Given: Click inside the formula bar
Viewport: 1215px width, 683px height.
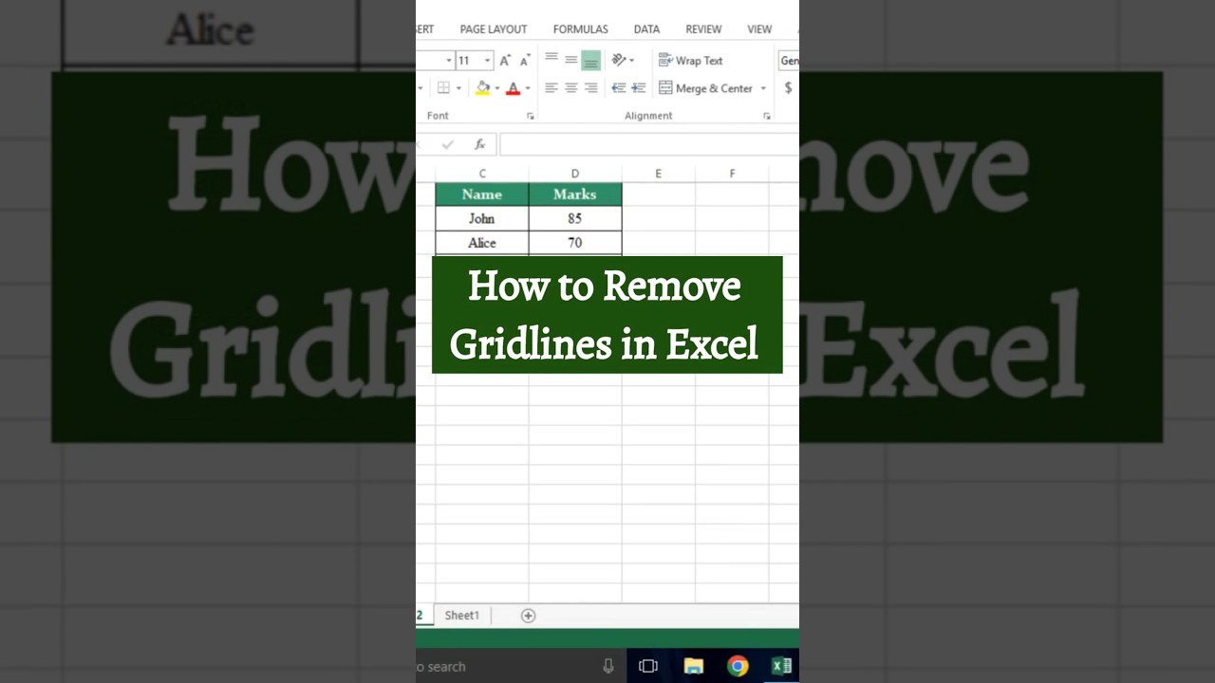Looking at the screenshot, I should (x=649, y=144).
